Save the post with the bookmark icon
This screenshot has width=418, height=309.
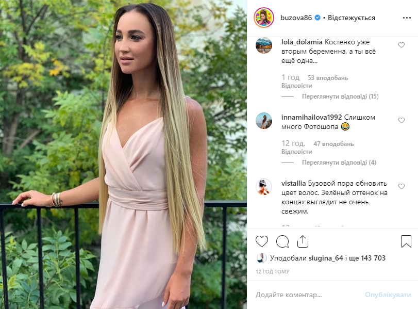click(406, 241)
